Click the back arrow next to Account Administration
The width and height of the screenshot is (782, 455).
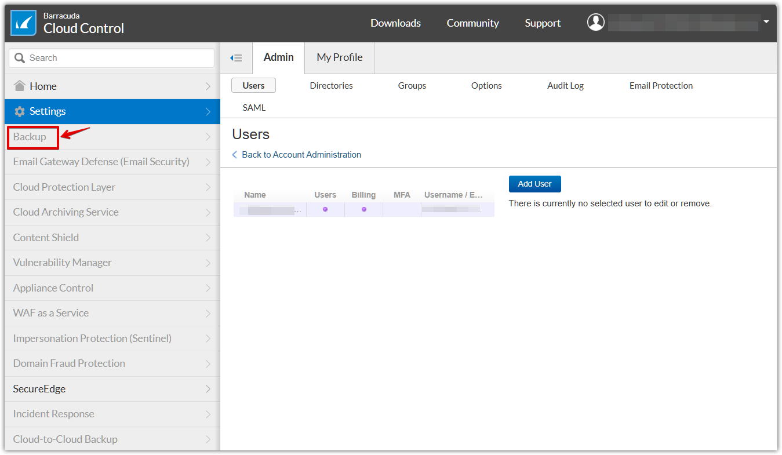tap(235, 155)
